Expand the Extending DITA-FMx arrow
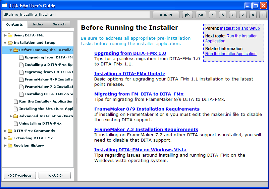Viewport: 269px width, 189px height. pyautogui.click(x=5, y=138)
